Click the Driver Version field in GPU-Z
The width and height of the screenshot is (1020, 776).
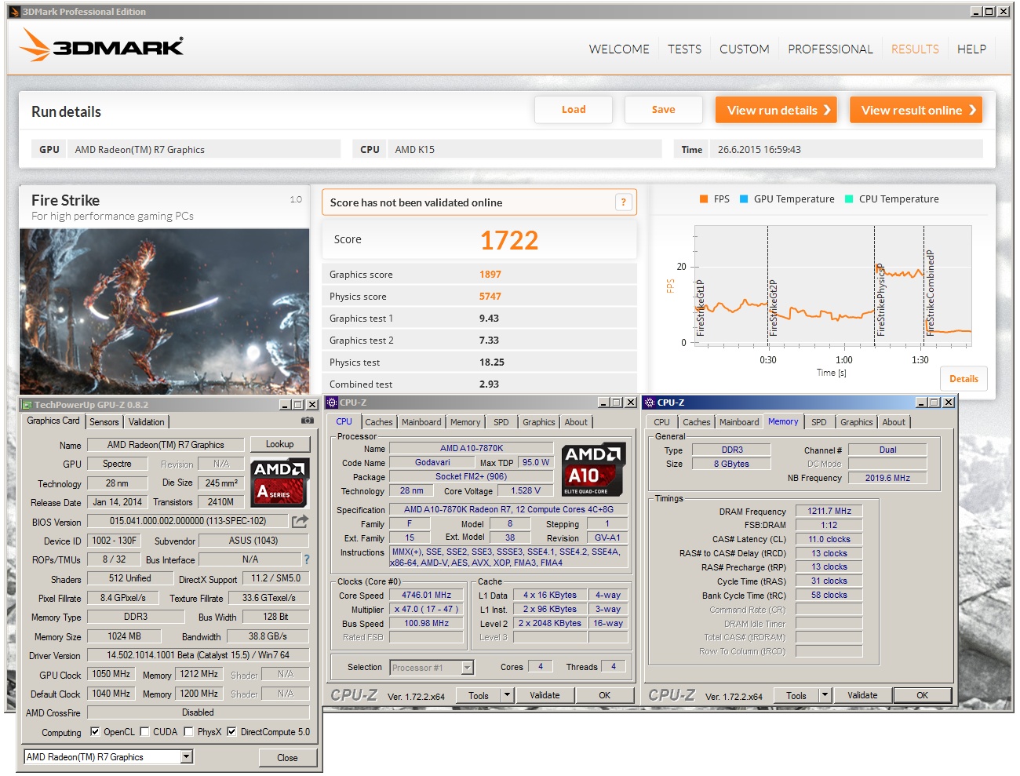[x=198, y=655]
